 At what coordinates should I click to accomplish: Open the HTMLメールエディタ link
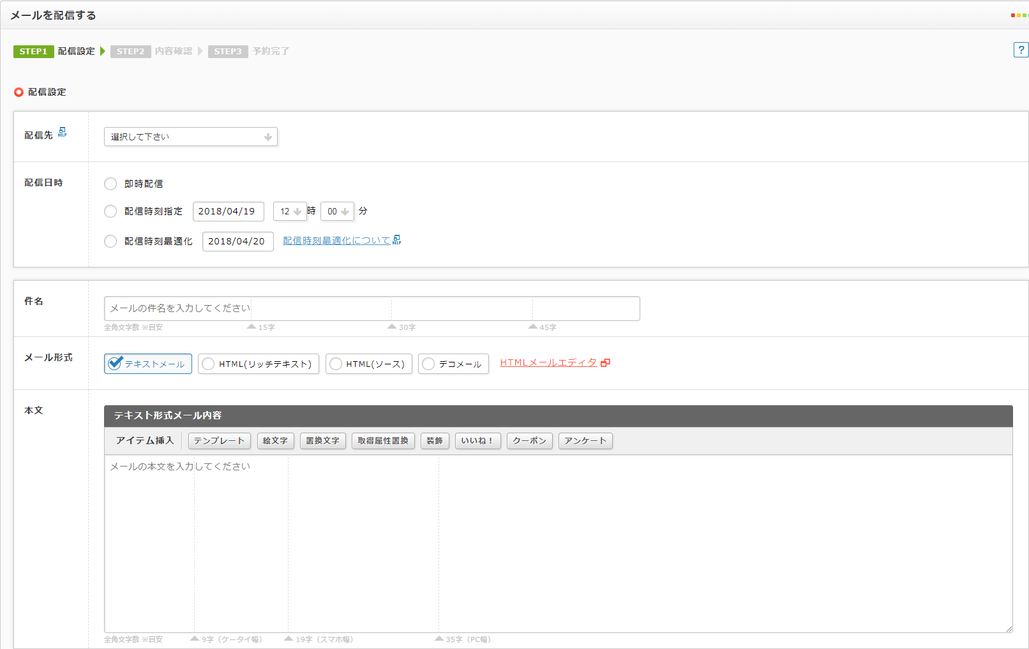tap(548, 362)
